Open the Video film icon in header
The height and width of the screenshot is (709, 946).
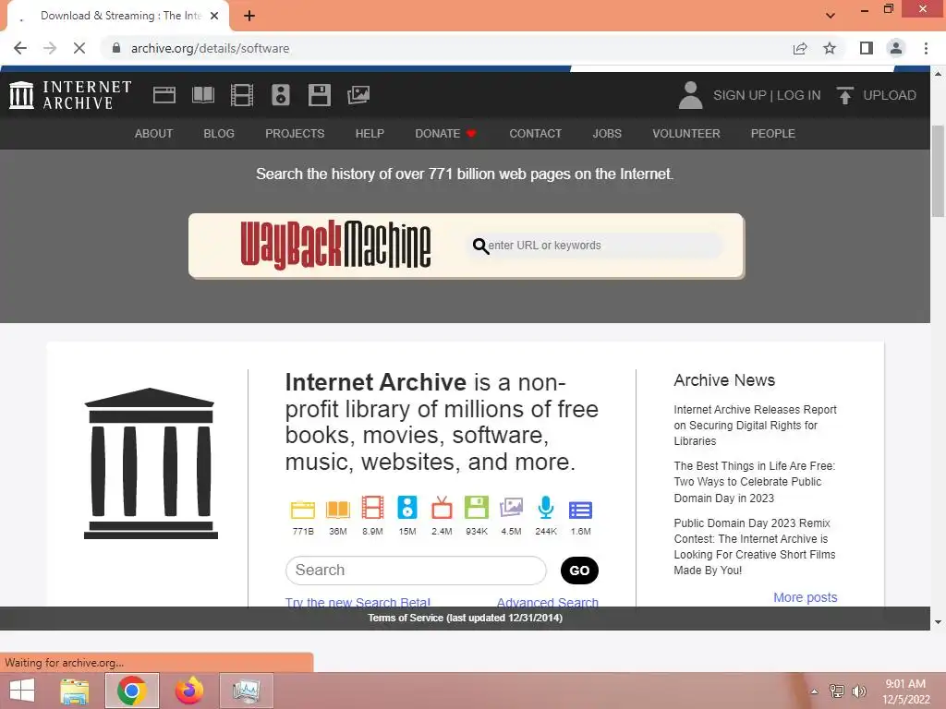click(x=241, y=95)
